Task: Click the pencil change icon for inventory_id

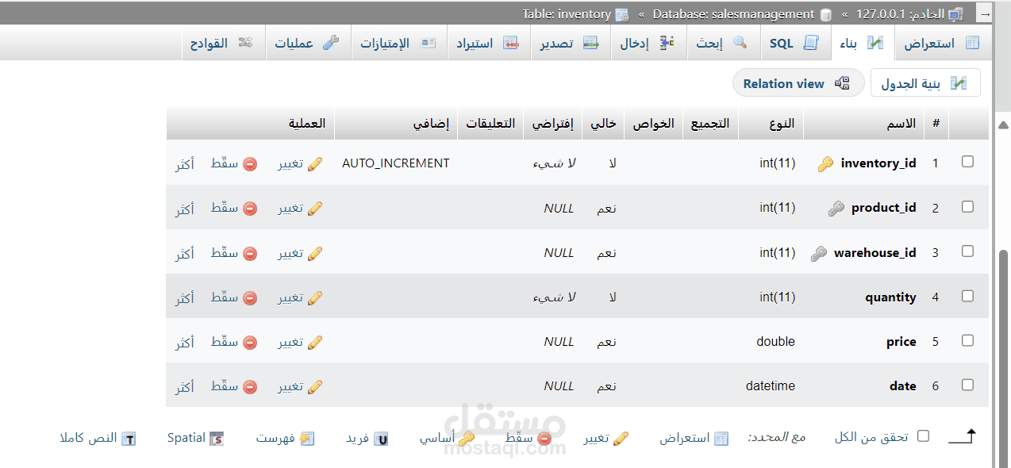Action: 315,163
